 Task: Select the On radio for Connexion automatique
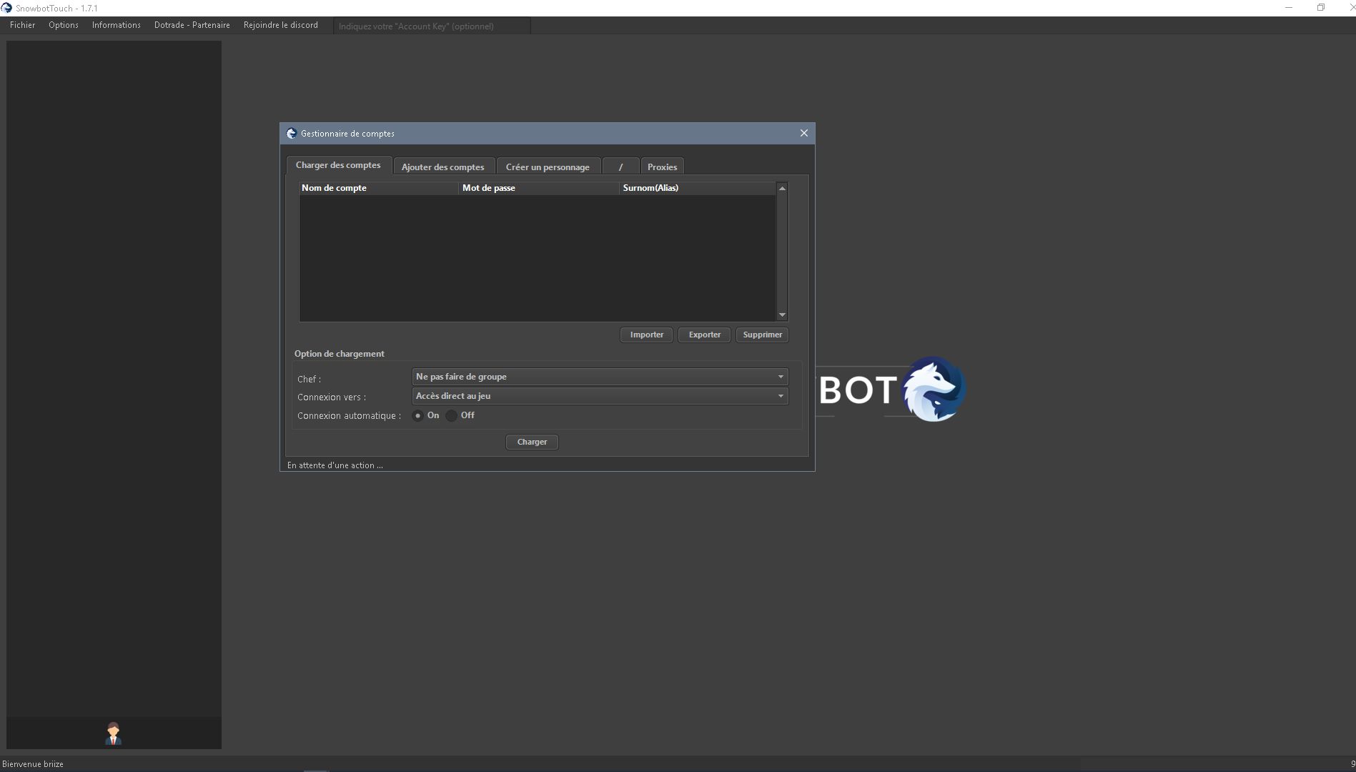point(418,416)
